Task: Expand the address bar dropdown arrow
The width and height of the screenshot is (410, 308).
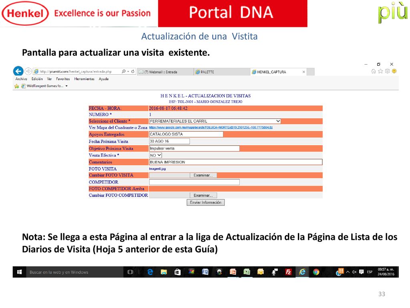Action: point(128,71)
